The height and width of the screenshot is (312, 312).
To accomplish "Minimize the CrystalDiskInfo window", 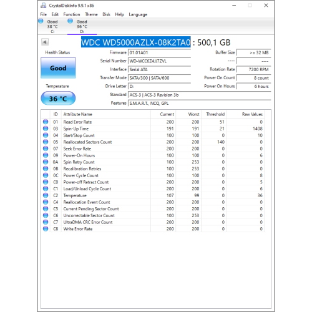I will pos(234,6).
